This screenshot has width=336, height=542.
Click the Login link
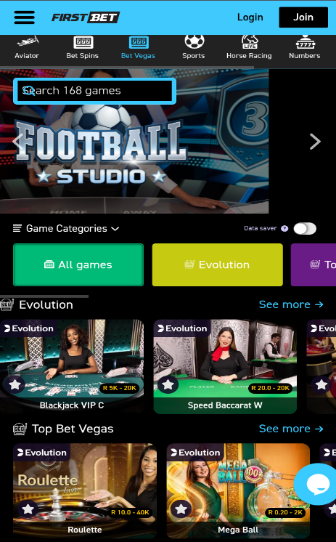click(x=250, y=17)
